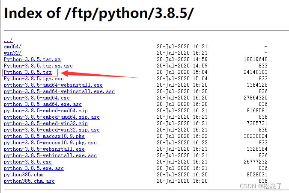Download python-3.8.5-amd64.exe installer
The image size is (289, 193).
pos(37,98)
